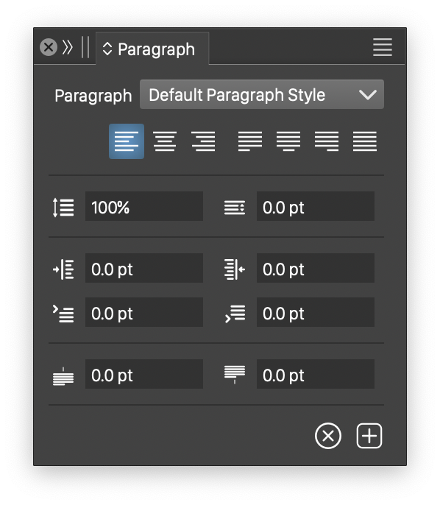Choose justify with last line centered
Image resolution: width=440 pixels, height=505 pixels.
coord(288,141)
